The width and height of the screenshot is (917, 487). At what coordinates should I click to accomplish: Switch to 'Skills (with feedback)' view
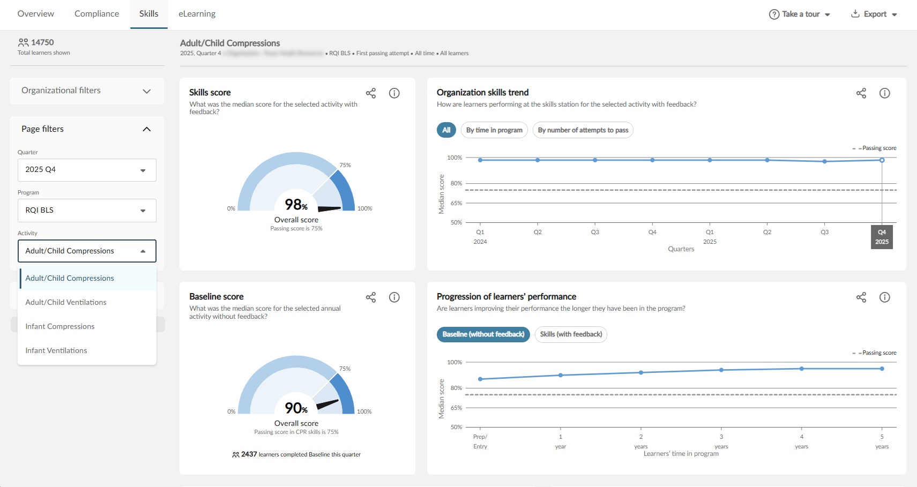coord(571,334)
